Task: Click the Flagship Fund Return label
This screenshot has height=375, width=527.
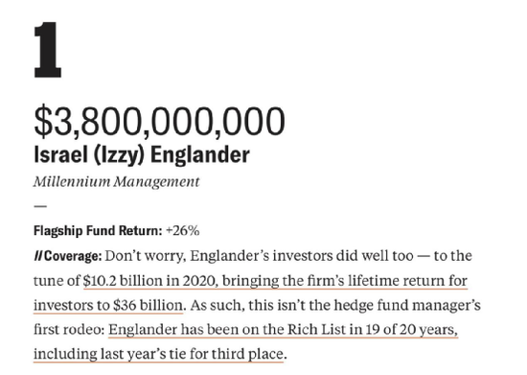Action: (98, 231)
